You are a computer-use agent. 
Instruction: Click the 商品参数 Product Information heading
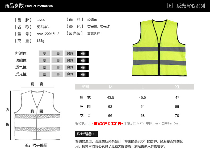(29, 6)
